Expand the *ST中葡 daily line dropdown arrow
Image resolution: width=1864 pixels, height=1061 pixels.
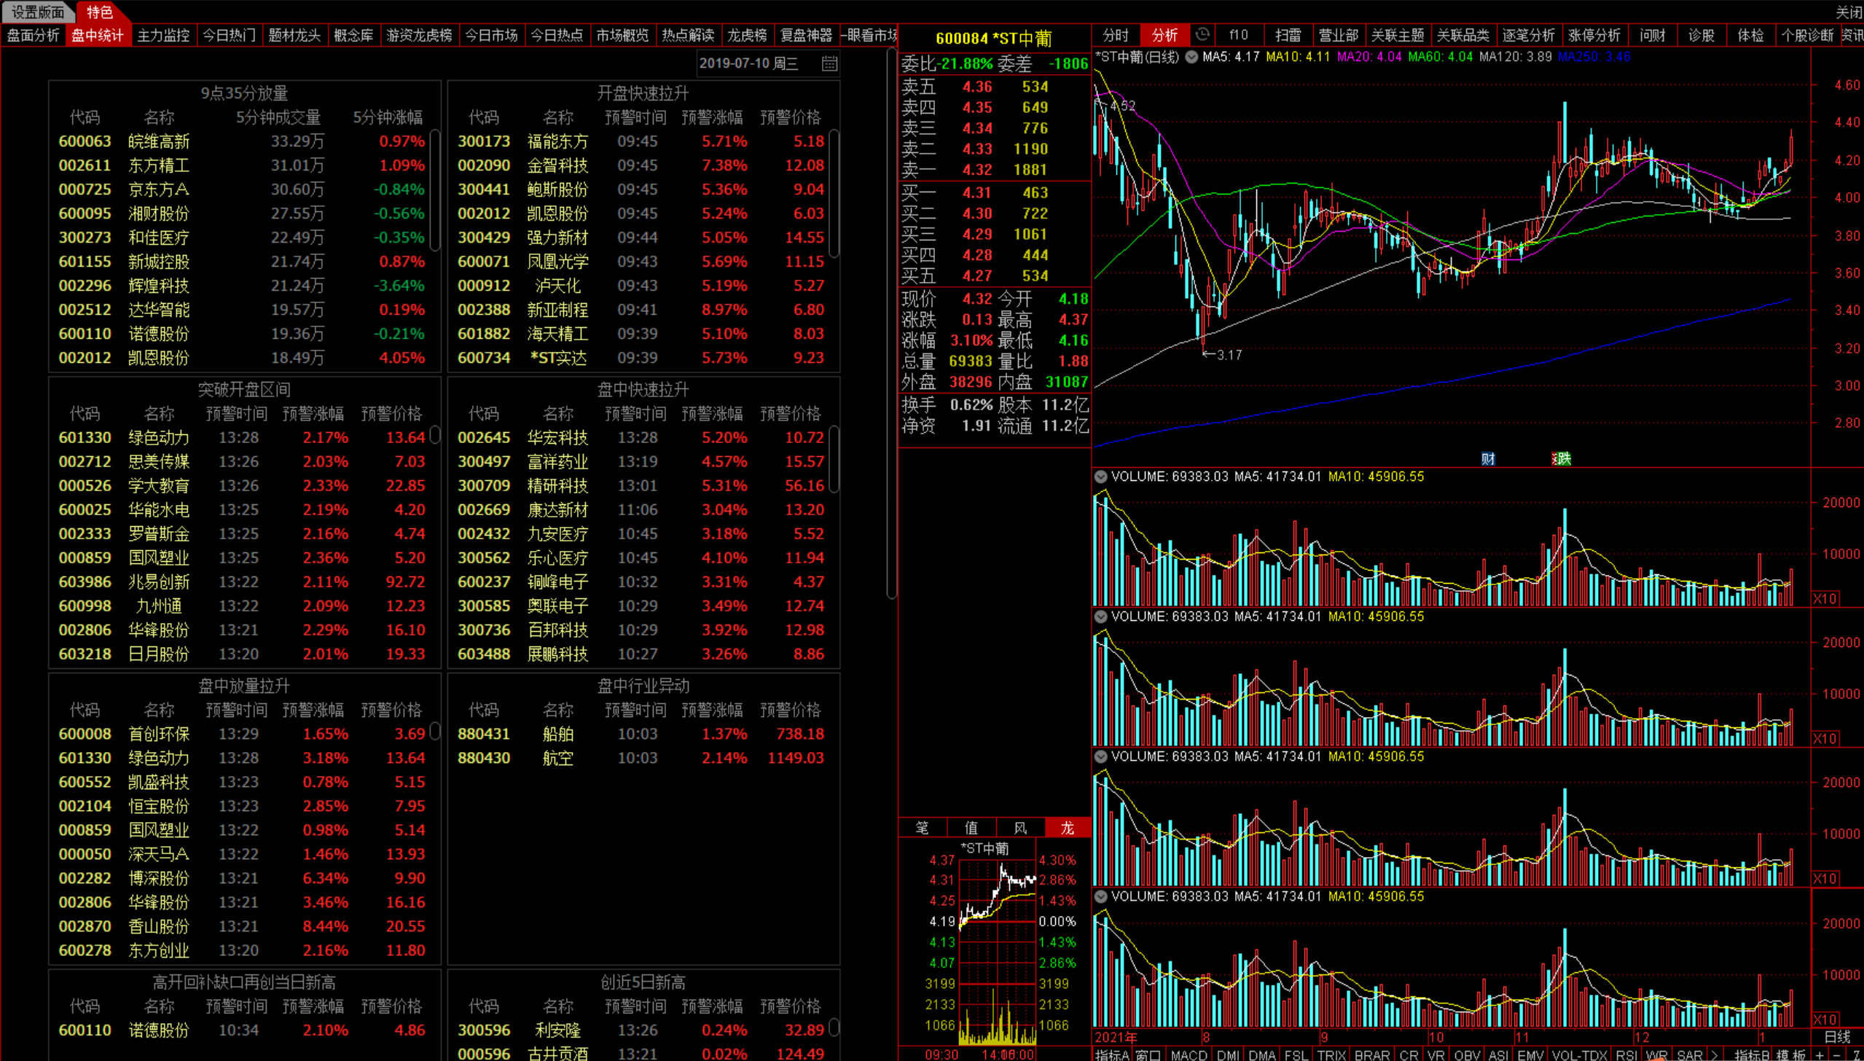[1191, 57]
